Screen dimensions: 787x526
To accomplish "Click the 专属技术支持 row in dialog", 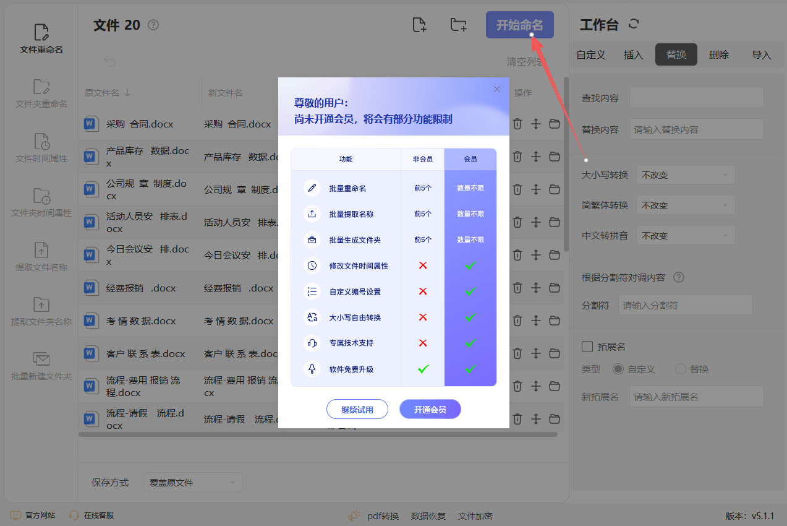I will pos(394,343).
